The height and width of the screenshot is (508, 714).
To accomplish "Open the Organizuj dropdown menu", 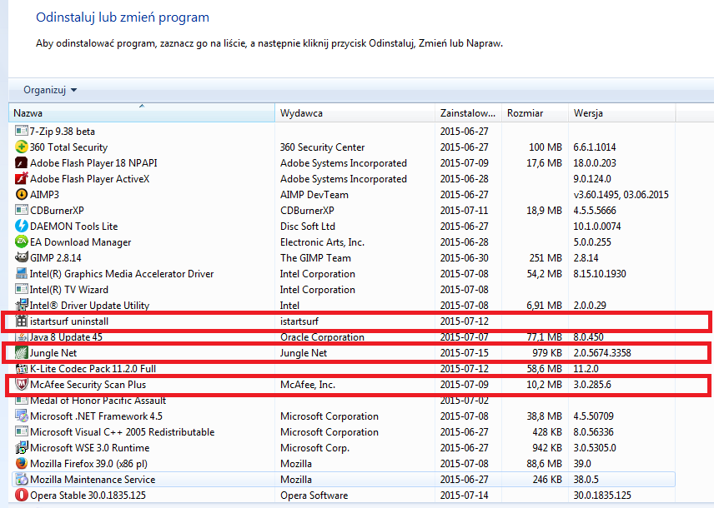I will [50, 90].
